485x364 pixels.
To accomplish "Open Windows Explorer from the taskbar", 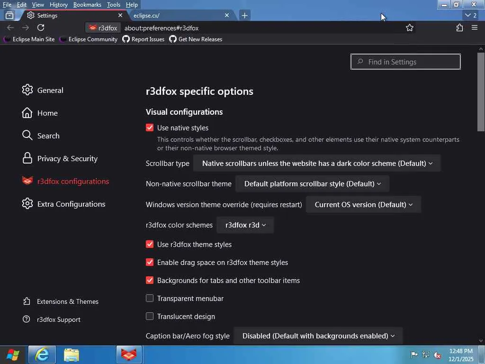I will tap(72, 355).
